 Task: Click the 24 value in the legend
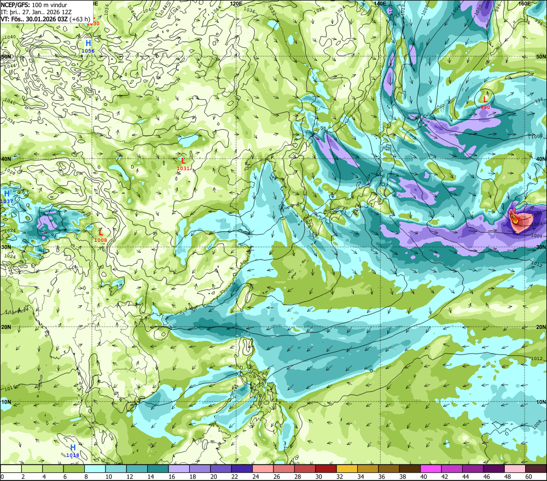(x=255, y=477)
